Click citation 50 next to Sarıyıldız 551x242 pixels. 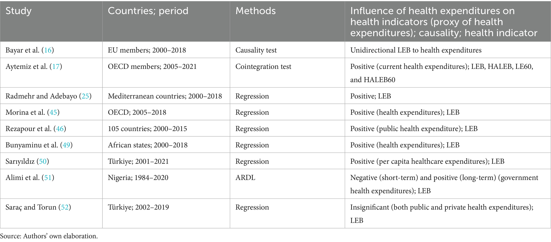click(43, 162)
